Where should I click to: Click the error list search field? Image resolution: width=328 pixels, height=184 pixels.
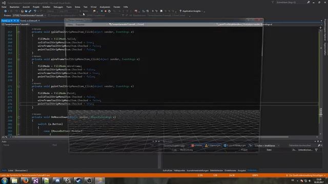tap(302, 145)
